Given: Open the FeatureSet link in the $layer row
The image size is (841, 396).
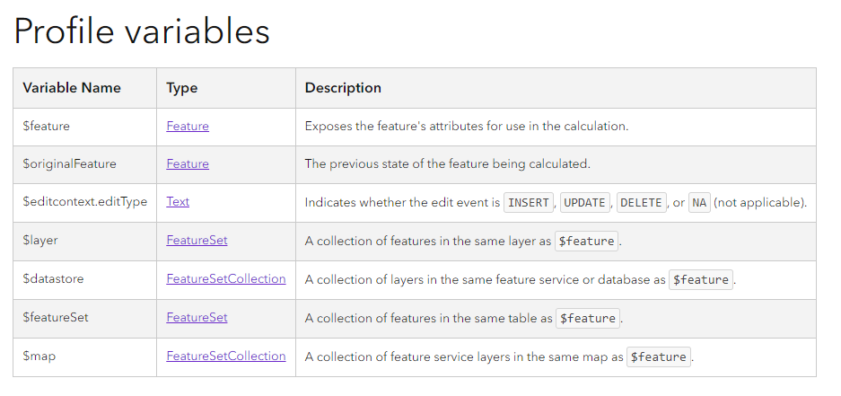Looking at the screenshot, I should click(x=197, y=241).
